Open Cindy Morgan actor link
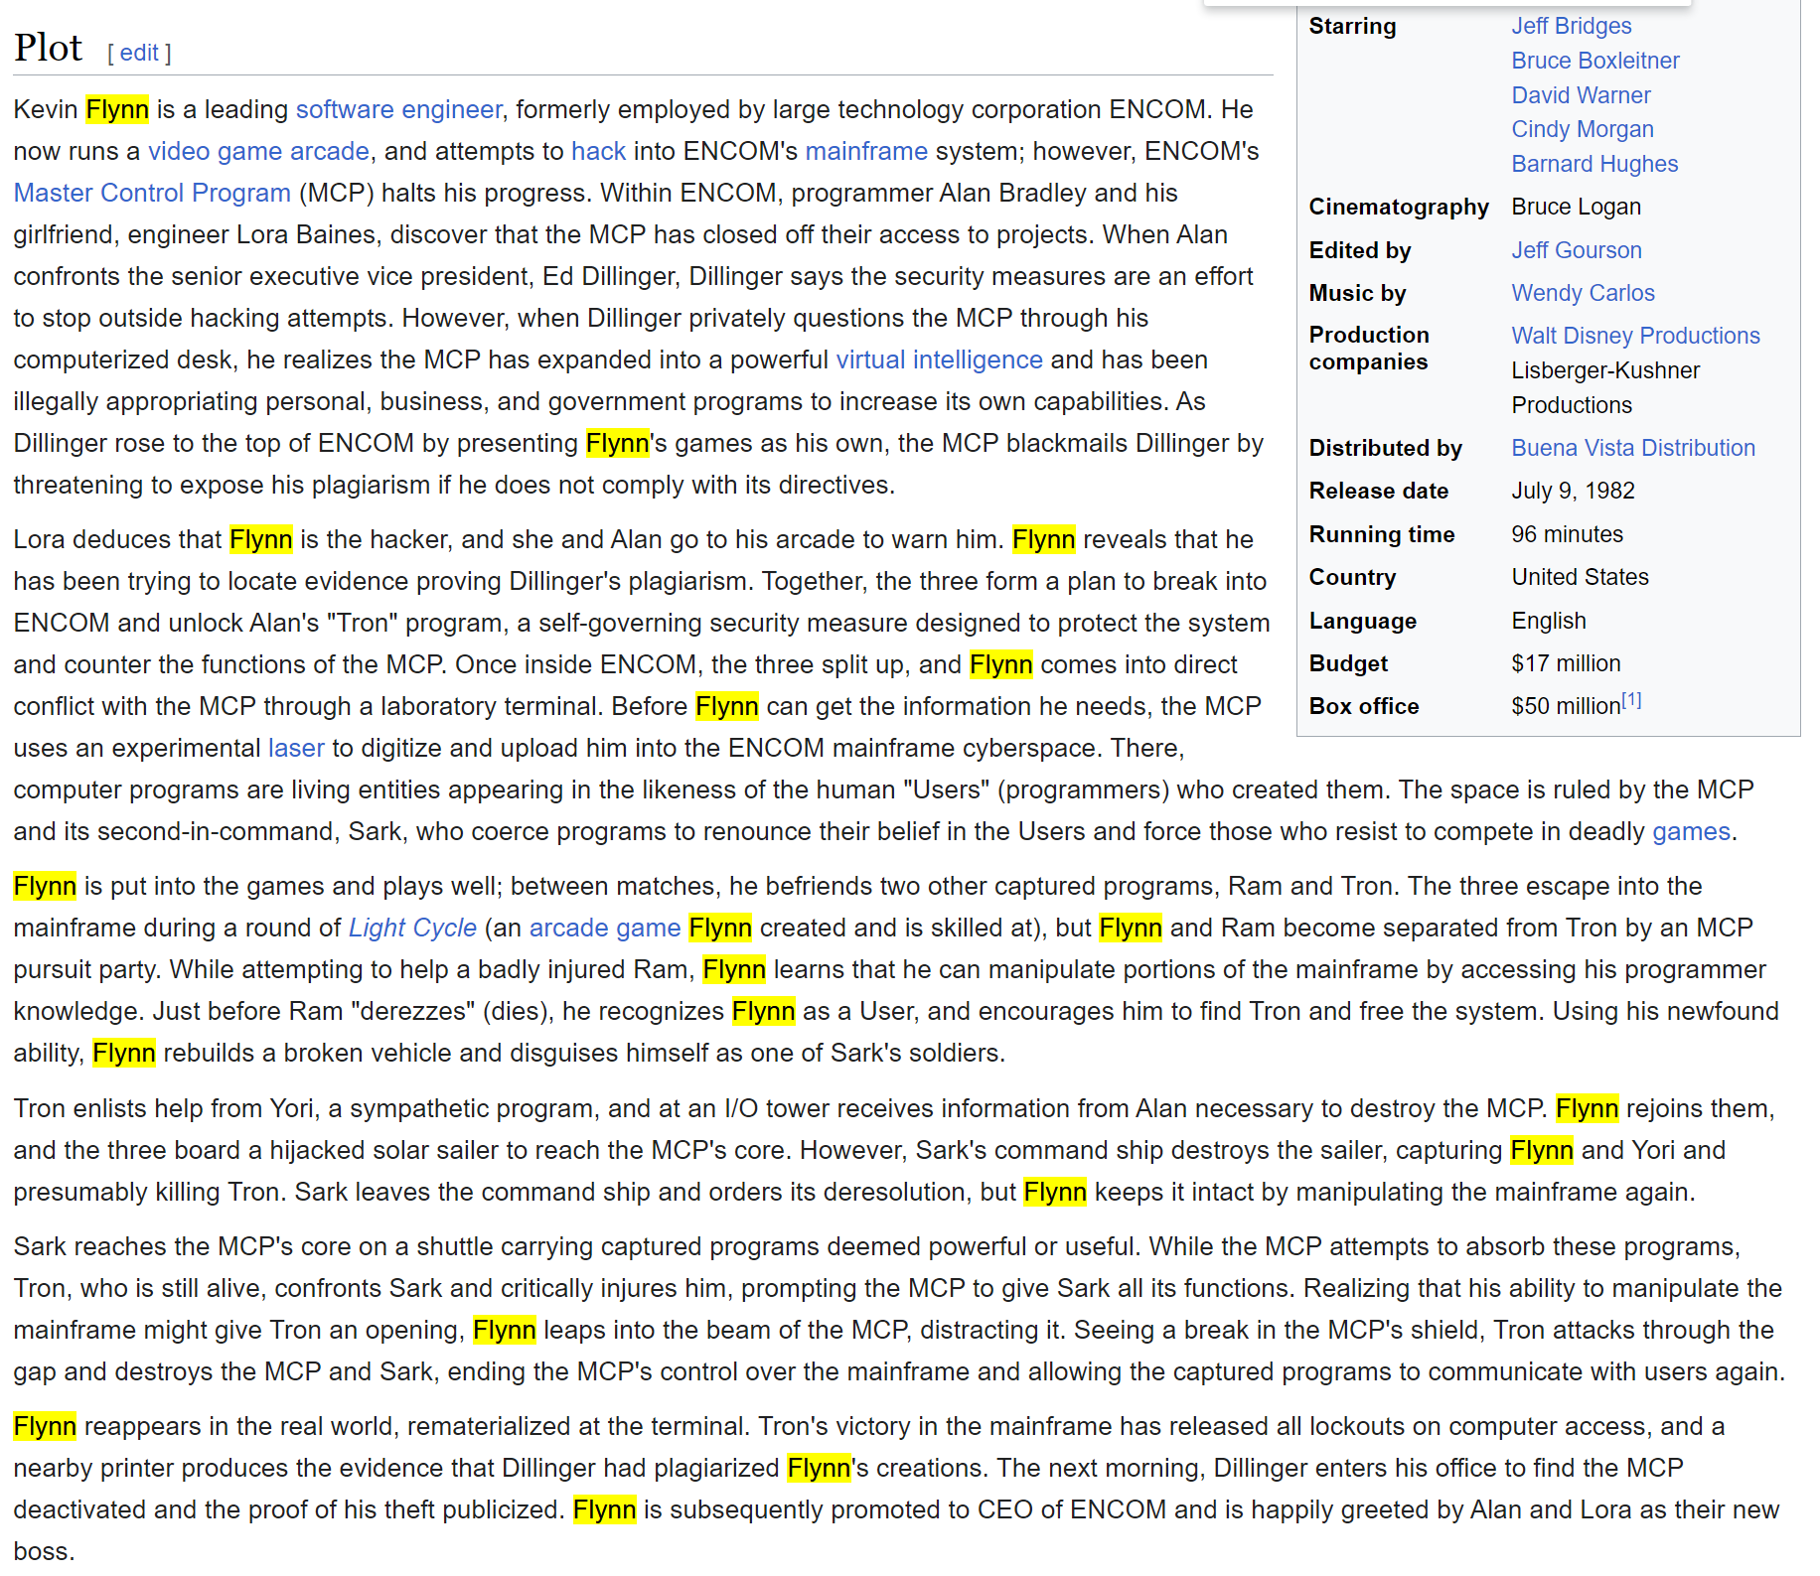Screen dimensions: 1820x1576 [1583, 129]
